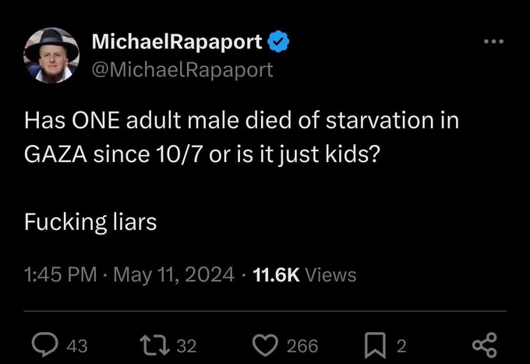This screenshot has width=530, height=364.
Task: Click the tweet text about starvation in GAZA
Action: click(242, 137)
